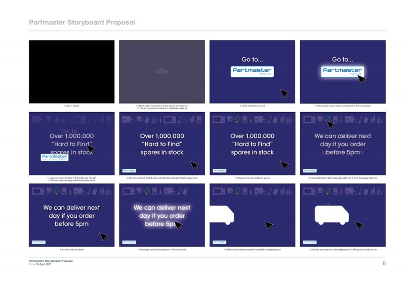
Task: Click the microwave icon in the 'Screen load and hold' frame
Action: (x=38, y=191)
